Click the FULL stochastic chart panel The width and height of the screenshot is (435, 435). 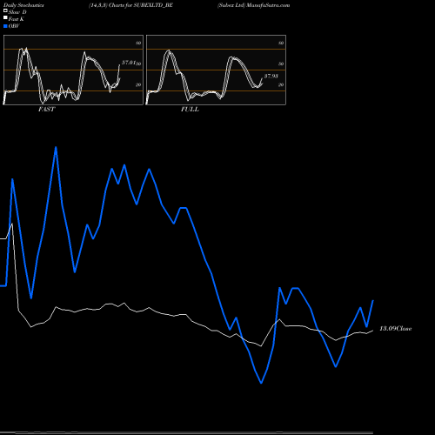pyautogui.click(x=216, y=70)
